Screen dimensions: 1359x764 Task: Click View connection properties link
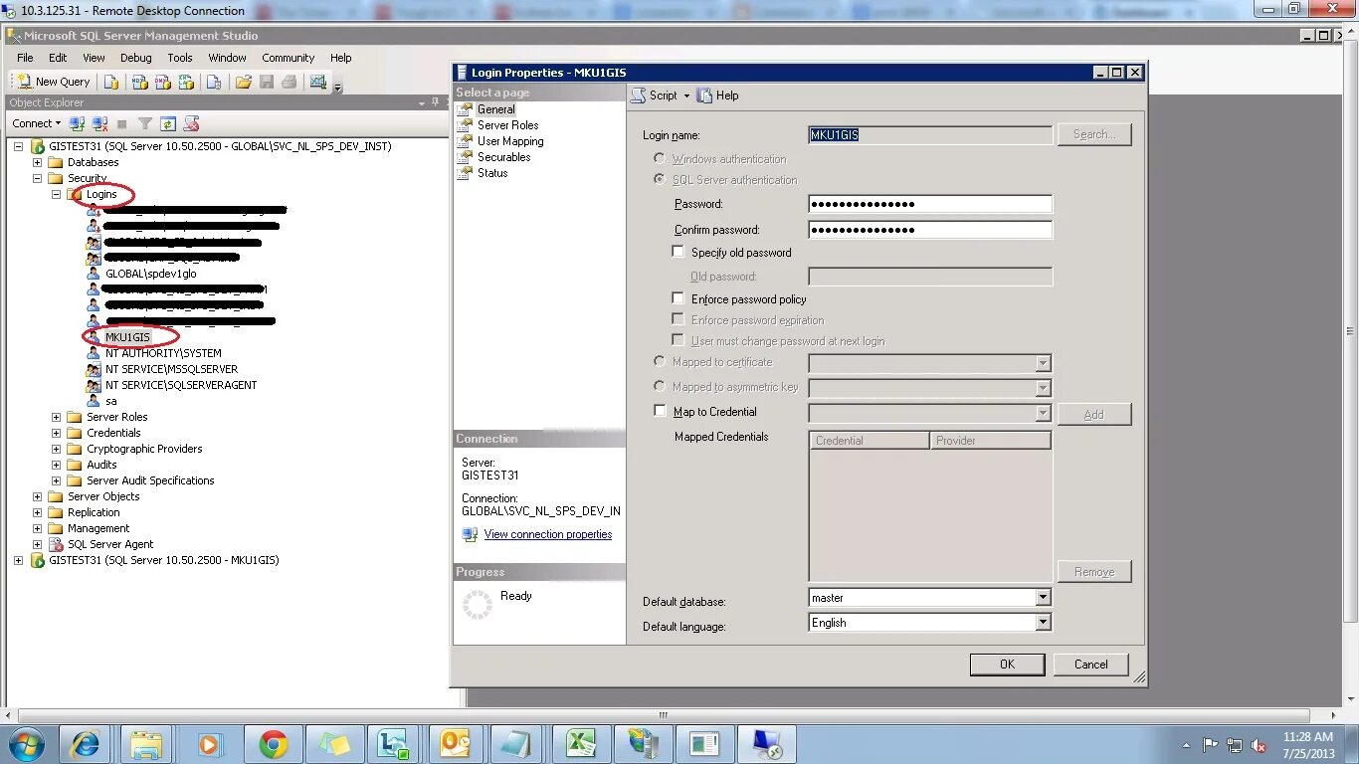(548, 534)
